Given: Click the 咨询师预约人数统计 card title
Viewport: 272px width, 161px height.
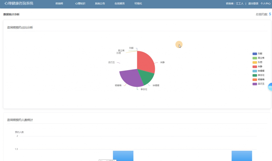Looking at the screenshot, I should click(x=20, y=120).
